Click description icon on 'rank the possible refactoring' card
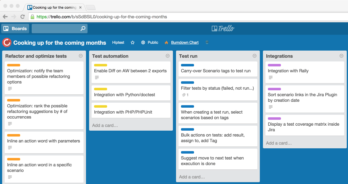Screen dimensions: 348x184 point(10,123)
